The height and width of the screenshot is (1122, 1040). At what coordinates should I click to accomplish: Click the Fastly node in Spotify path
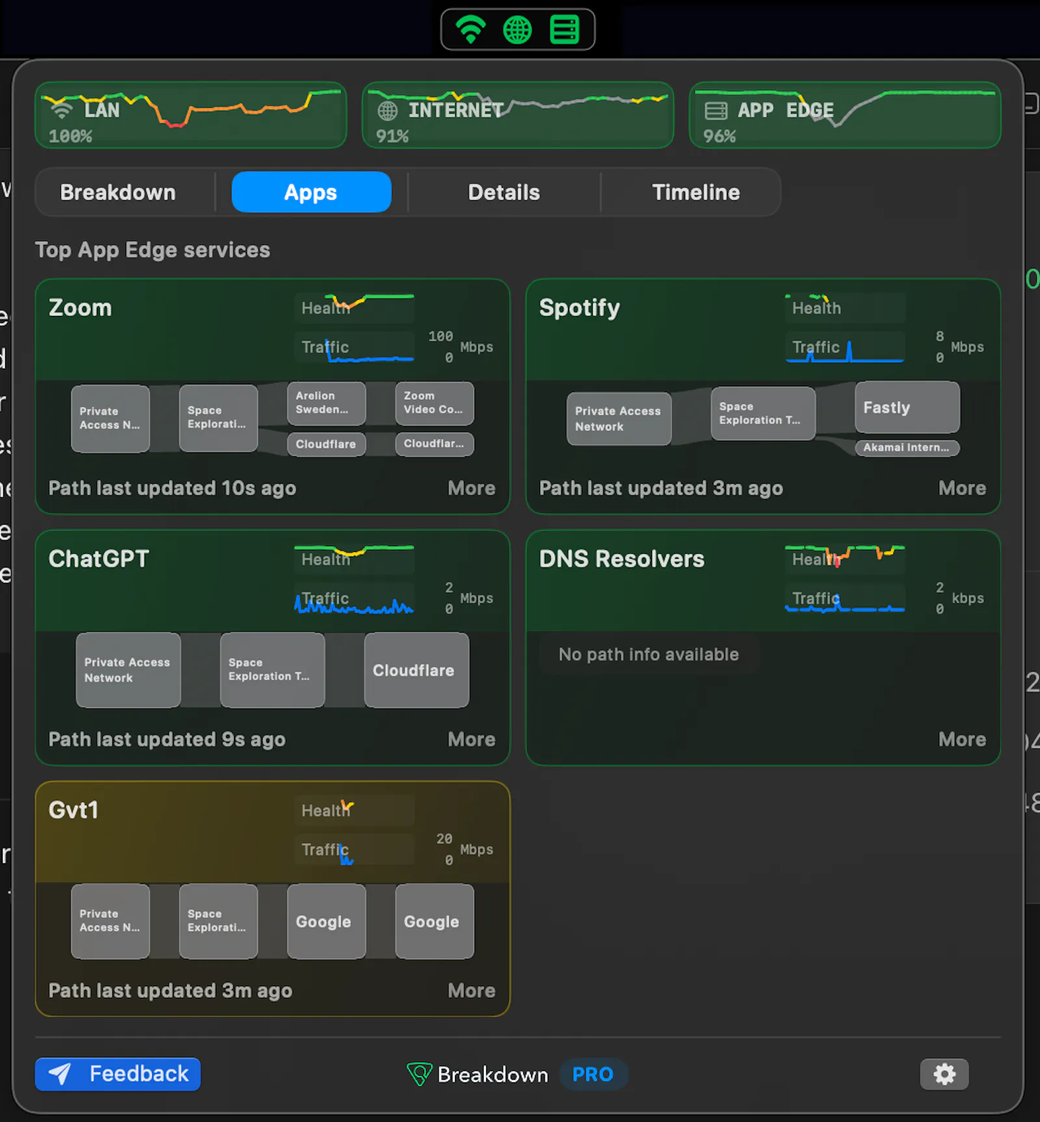click(907, 407)
